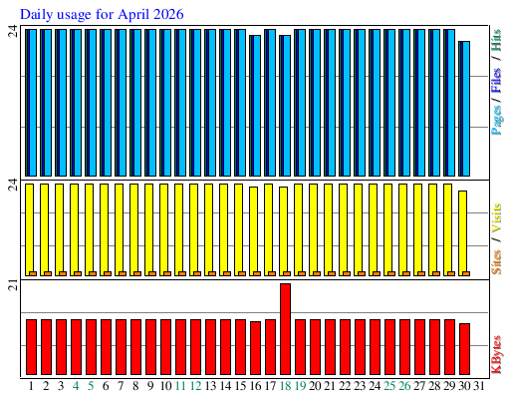Click day label '28' on the x-axis

[x=434, y=386]
